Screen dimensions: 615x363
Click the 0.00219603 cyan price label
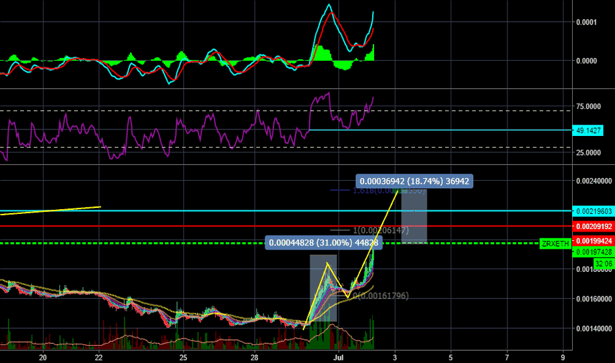tap(593, 211)
